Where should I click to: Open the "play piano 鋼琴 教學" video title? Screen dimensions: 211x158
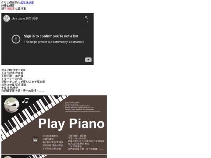click(25, 19)
